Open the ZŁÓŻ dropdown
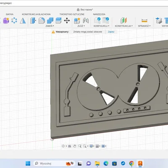Screen dimensions: 168x168 click(81, 26)
